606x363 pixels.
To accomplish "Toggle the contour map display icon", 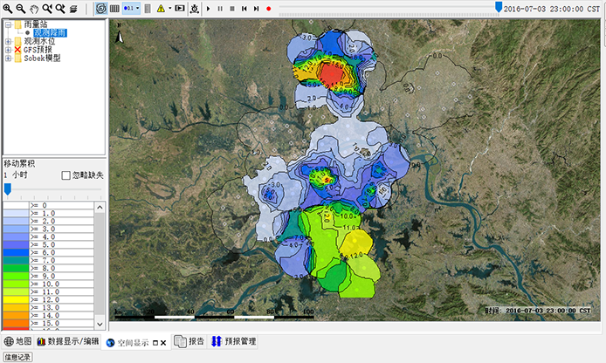I will coord(100,8).
